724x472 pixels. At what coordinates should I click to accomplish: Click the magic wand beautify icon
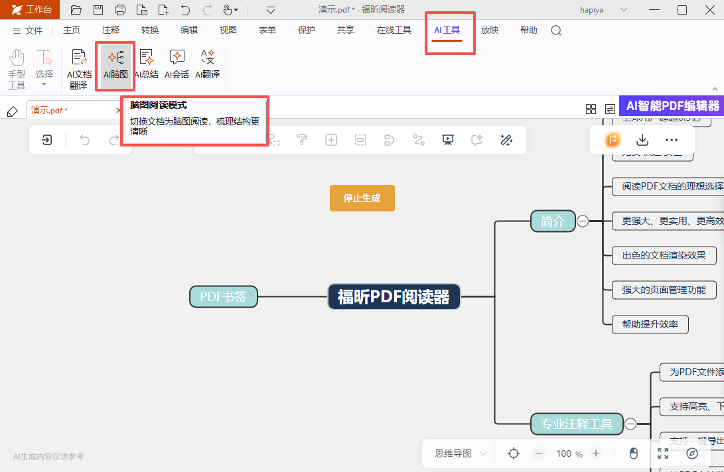506,140
